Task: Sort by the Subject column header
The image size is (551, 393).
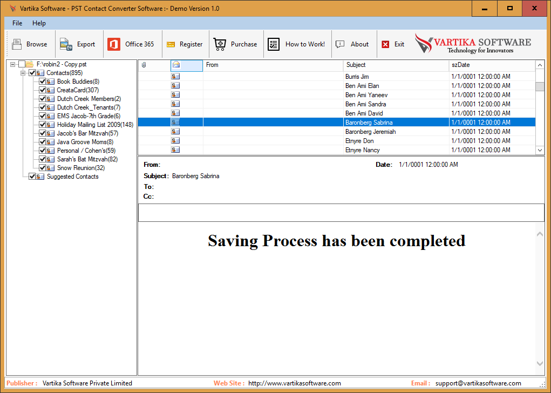Action: click(x=396, y=65)
